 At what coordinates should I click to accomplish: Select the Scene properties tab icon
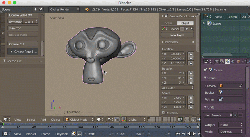228,61
